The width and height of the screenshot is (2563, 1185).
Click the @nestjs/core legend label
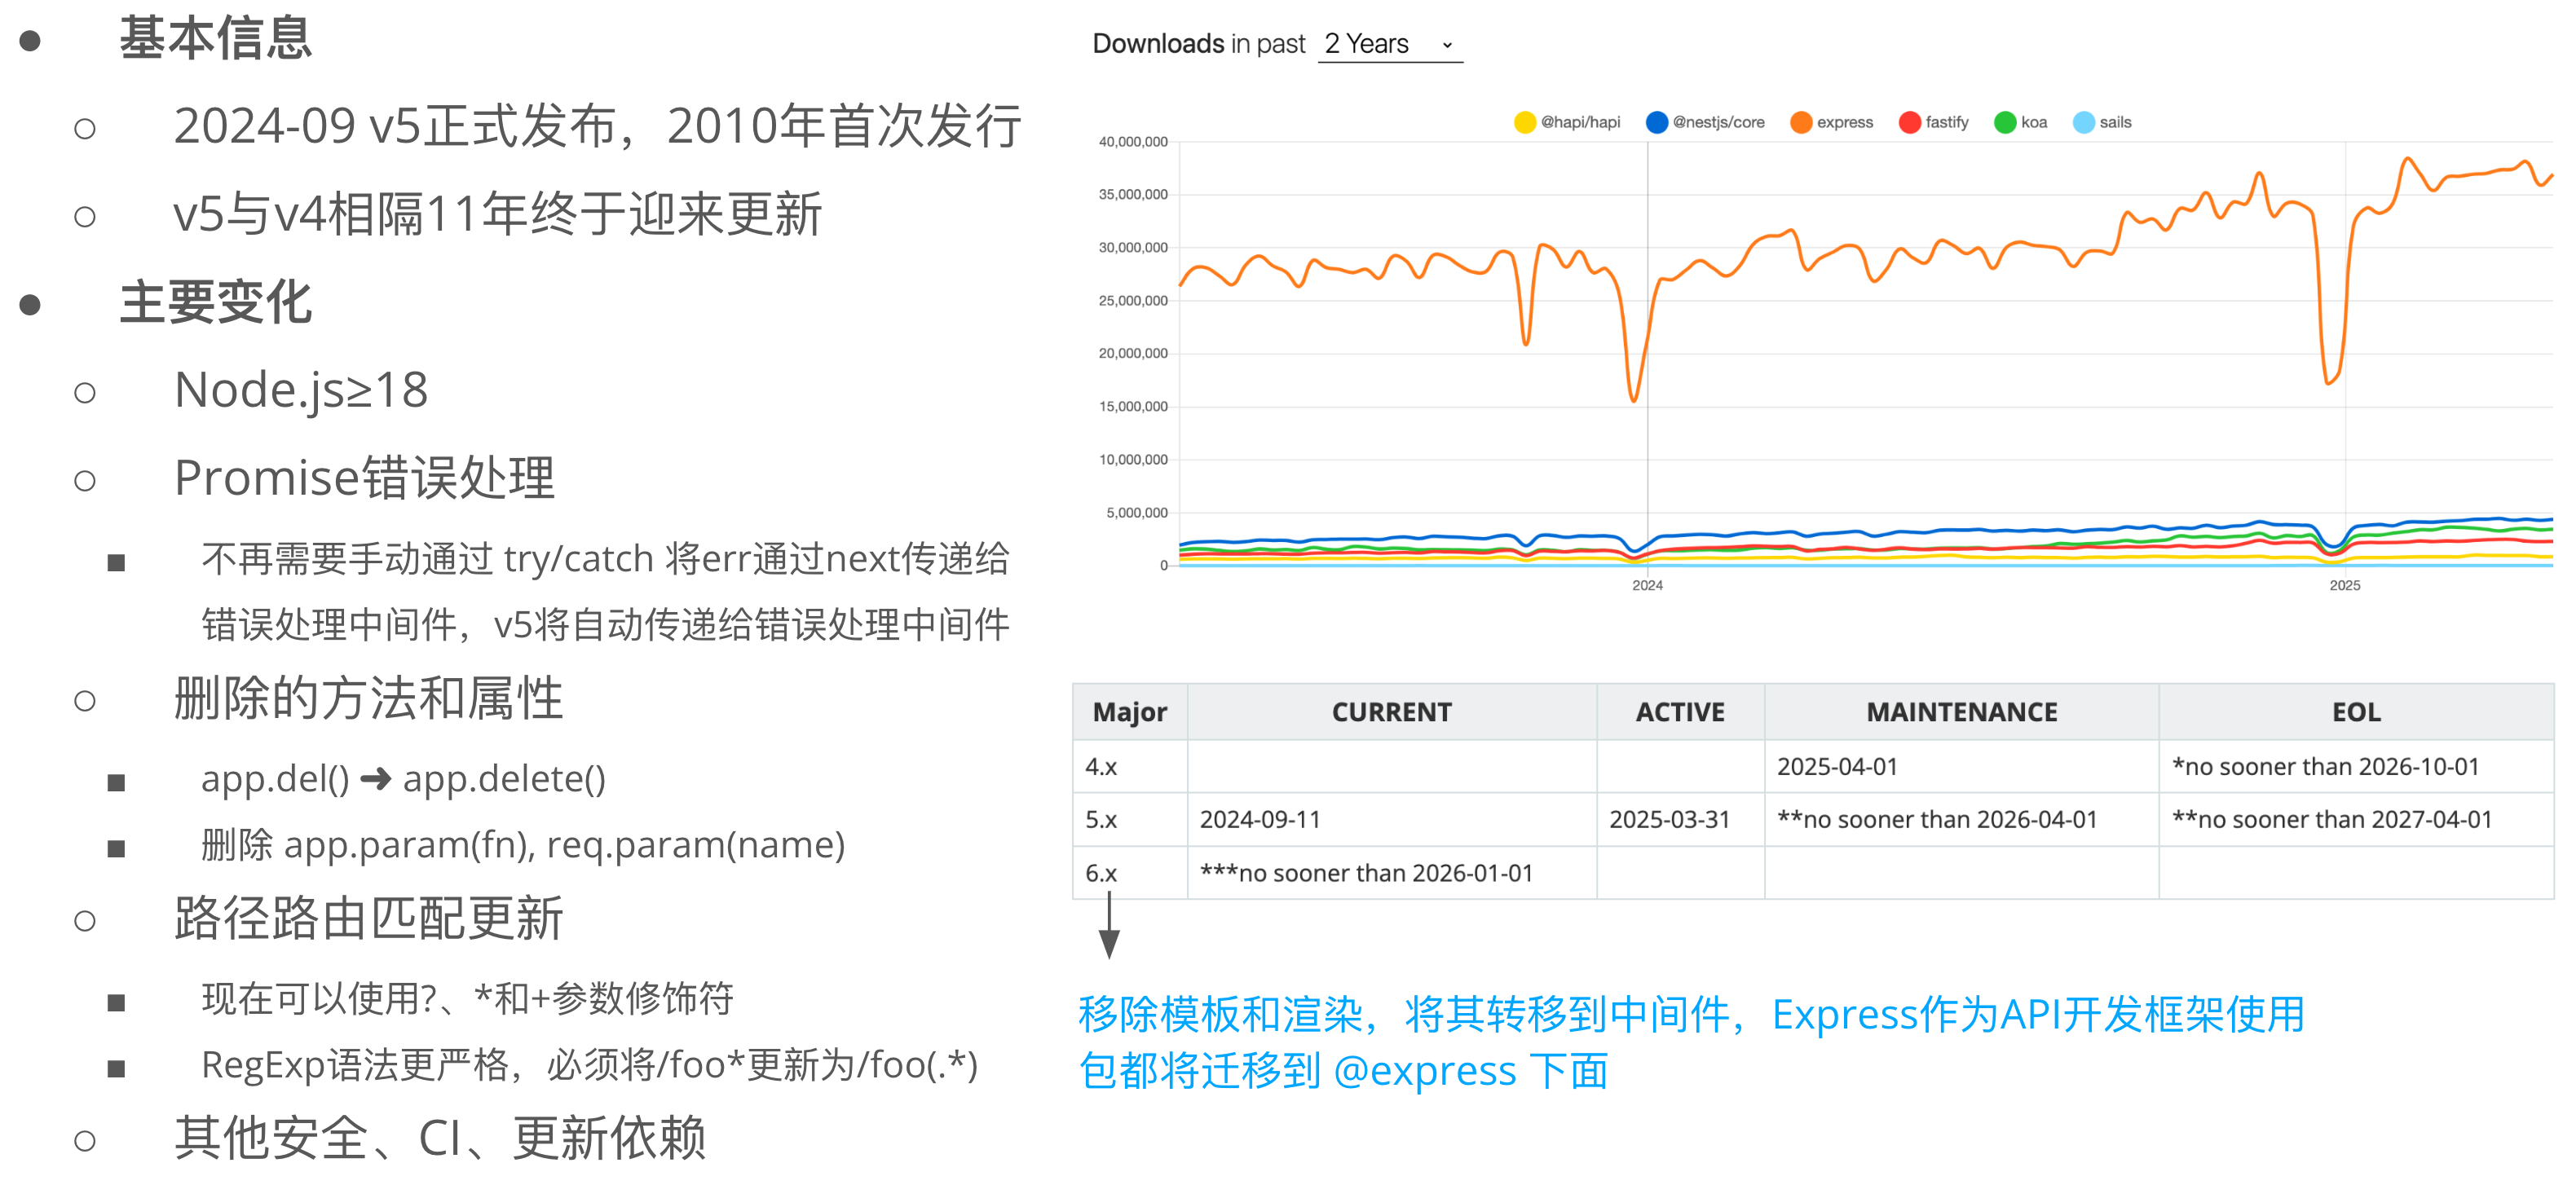(1718, 122)
